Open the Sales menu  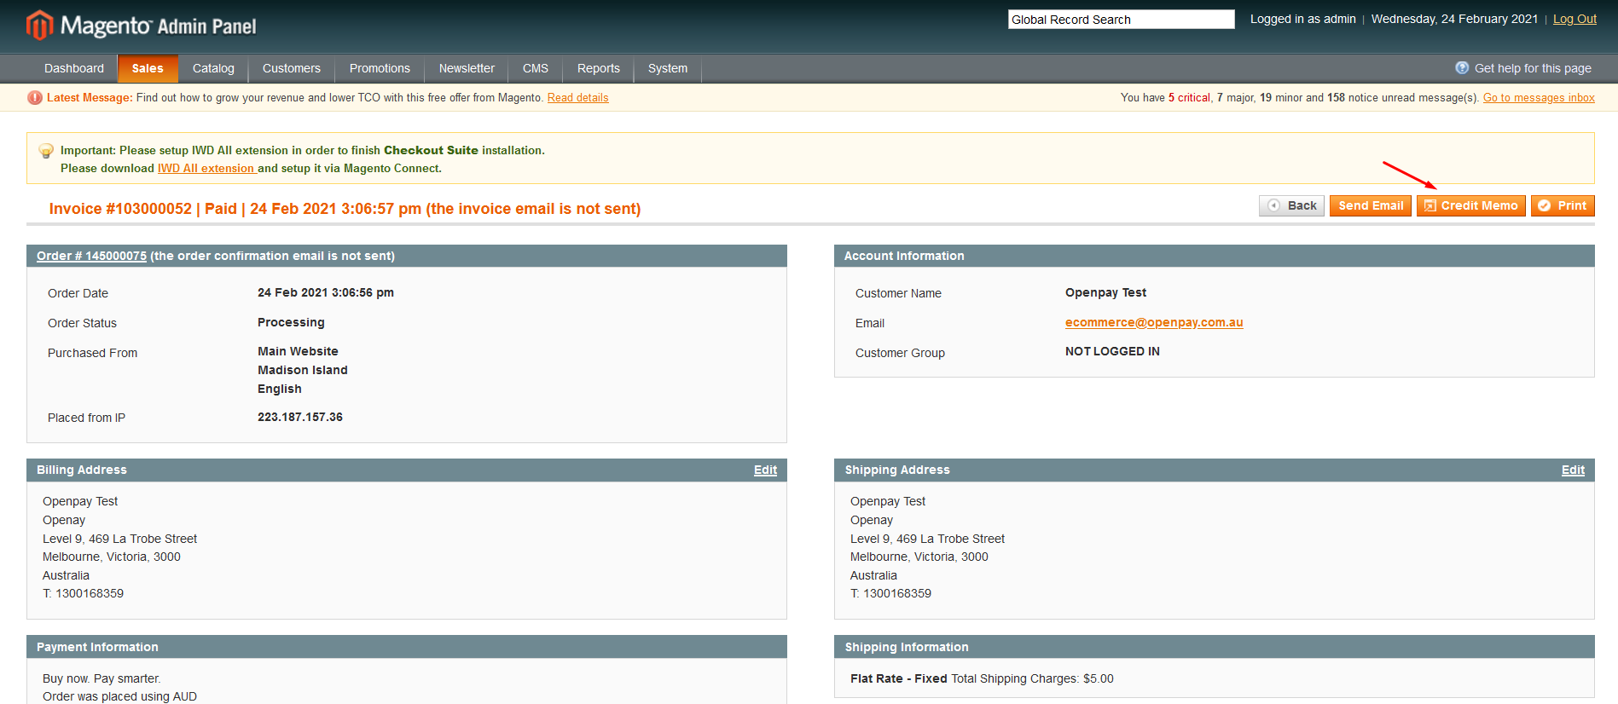[x=148, y=68]
